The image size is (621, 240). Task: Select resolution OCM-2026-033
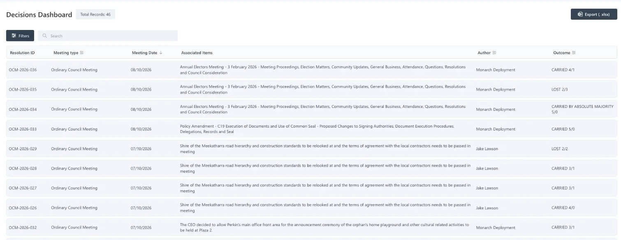coord(23,129)
